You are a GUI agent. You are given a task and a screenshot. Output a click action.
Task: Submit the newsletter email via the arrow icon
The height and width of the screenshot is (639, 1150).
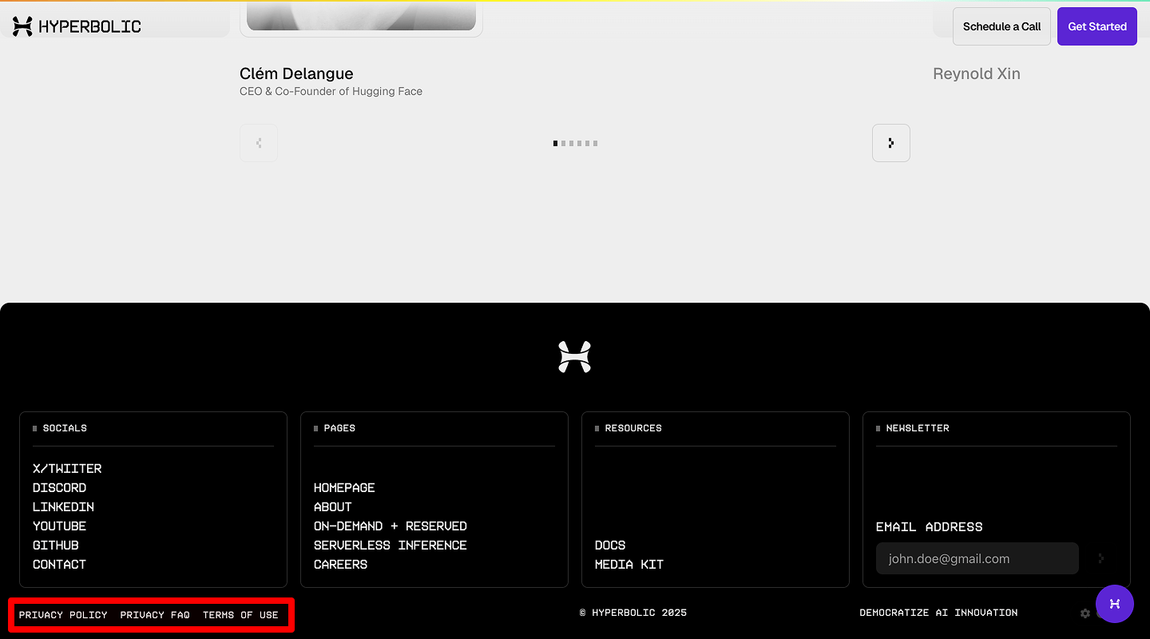pos(1101,558)
